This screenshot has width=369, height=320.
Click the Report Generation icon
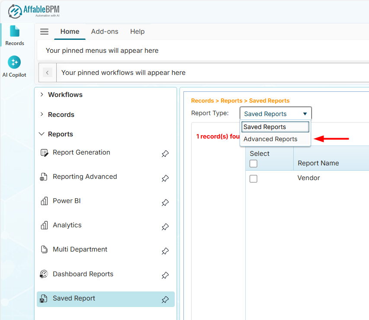pos(44,153)
